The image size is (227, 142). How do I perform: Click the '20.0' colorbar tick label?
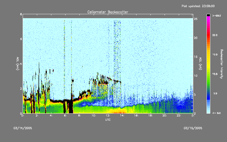215,35
